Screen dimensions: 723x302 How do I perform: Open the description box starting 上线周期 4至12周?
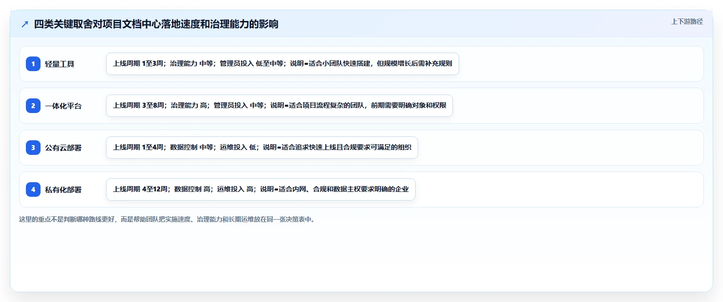click(x=261, y=189)
